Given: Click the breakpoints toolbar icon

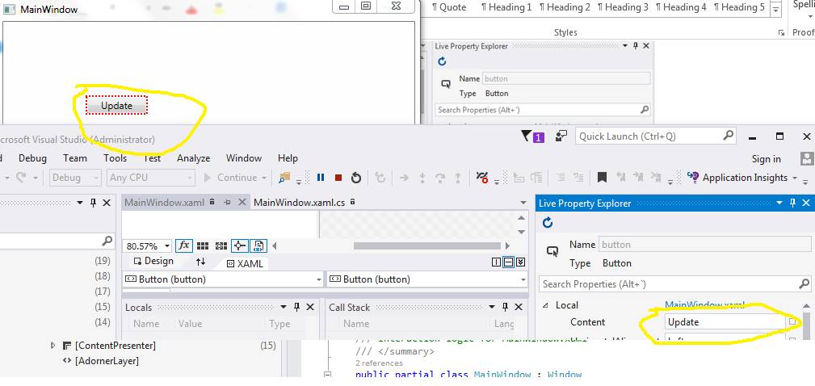Looking at the screenshot, I should (x=482, y=178).
